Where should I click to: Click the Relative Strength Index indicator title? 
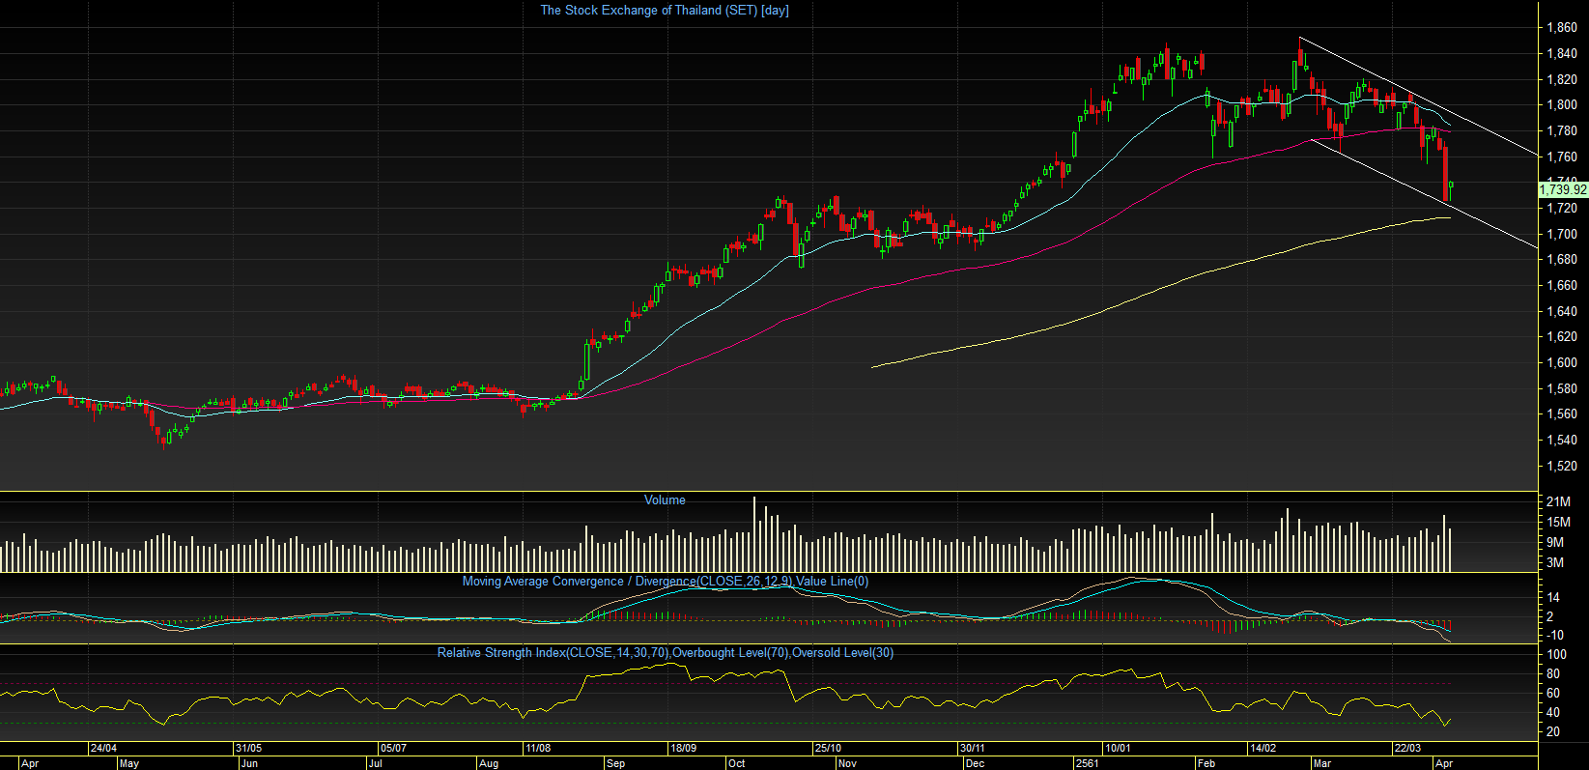click(666, 652)
